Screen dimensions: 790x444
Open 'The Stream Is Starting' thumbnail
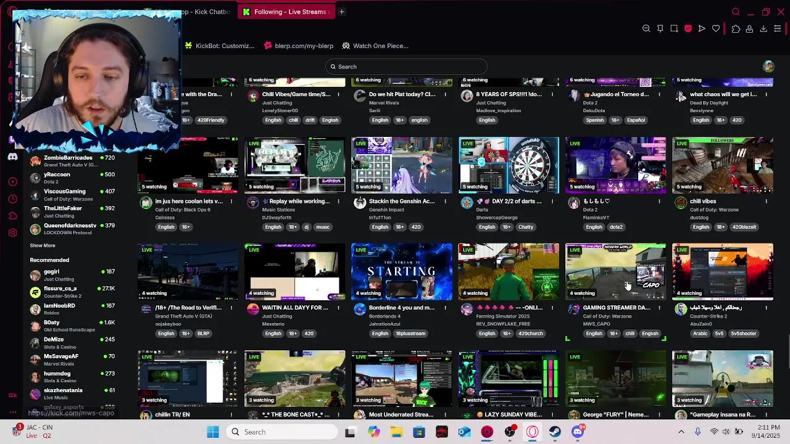coord(402,272)
